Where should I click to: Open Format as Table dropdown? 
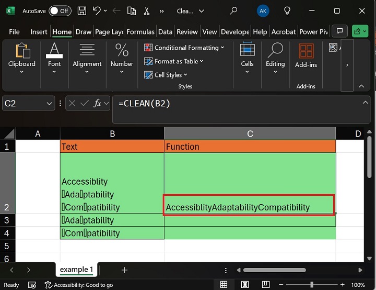click(174, 61)
